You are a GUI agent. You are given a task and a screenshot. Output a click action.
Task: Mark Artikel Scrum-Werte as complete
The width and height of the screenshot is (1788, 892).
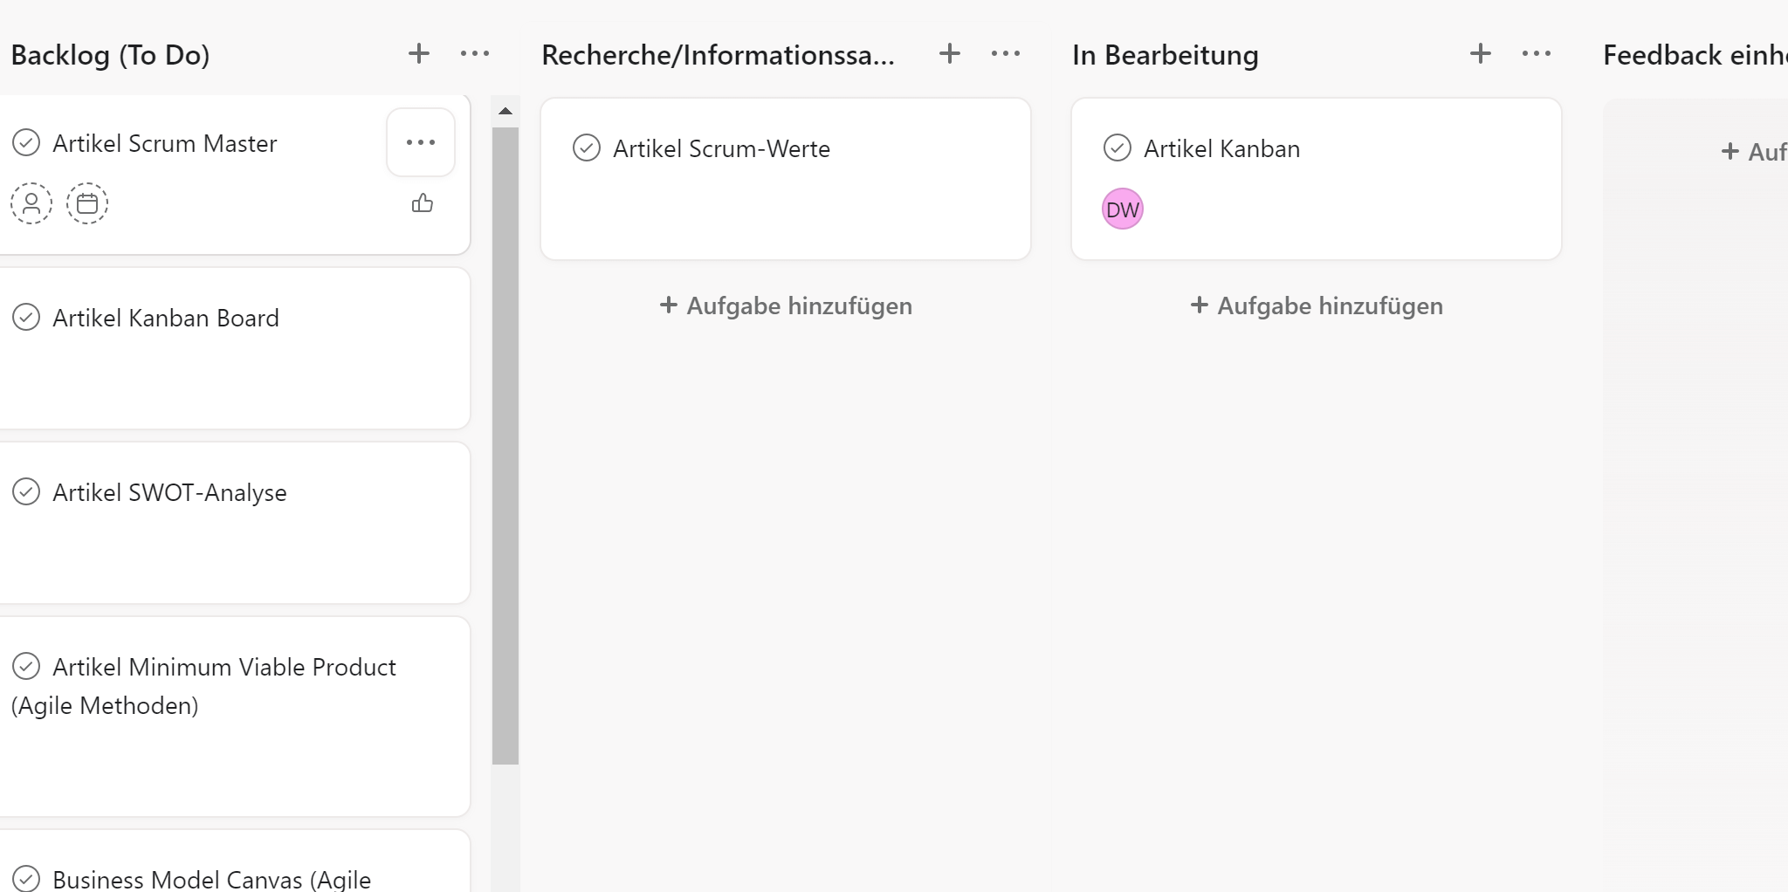[587, 148]
